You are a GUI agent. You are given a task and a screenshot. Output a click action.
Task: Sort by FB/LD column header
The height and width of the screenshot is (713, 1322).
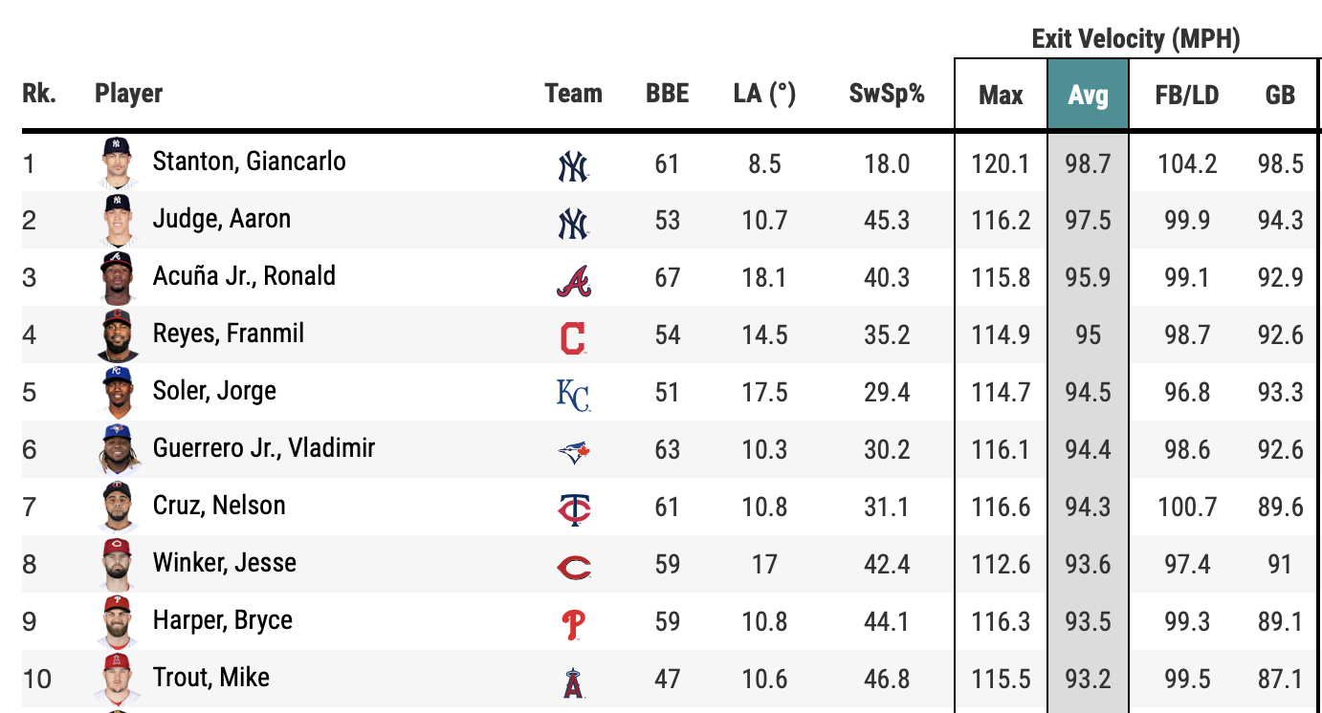pyautogui.click(x=1187, y=95)
